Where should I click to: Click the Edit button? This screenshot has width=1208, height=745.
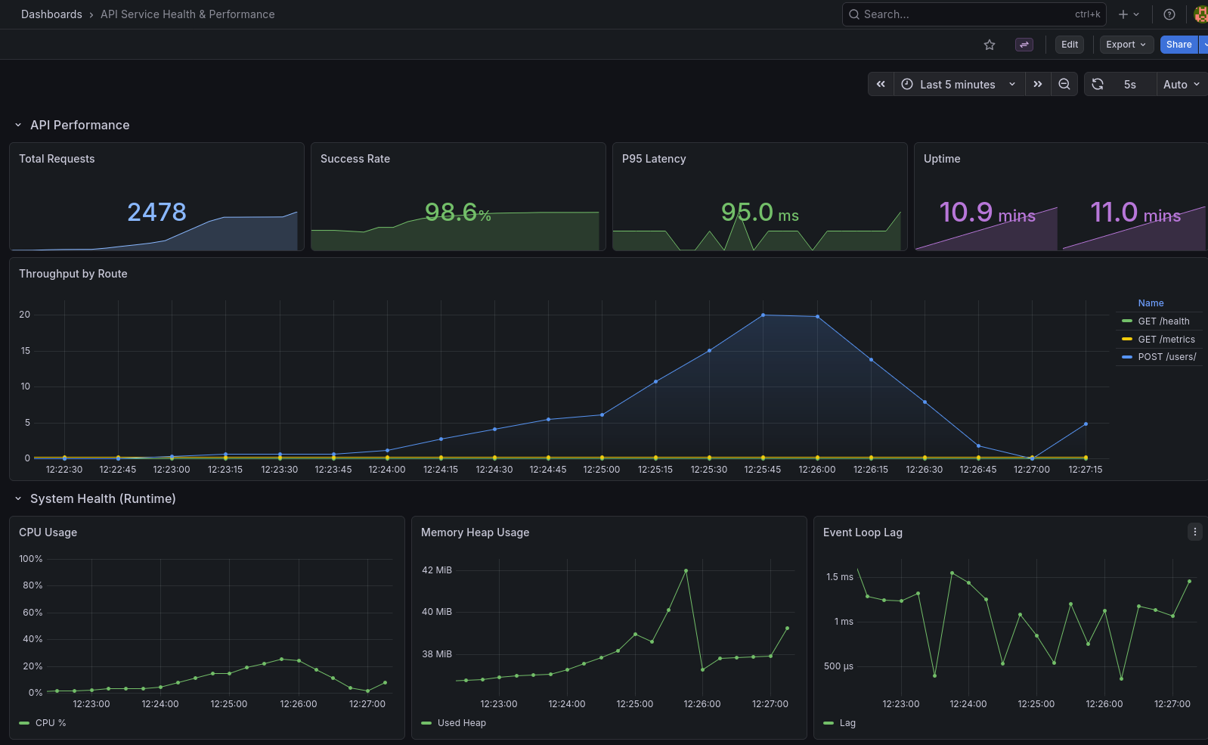tap(1069, 45)
